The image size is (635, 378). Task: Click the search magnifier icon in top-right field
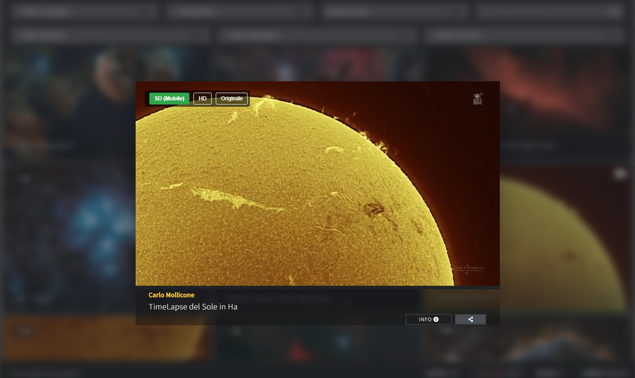614,12
